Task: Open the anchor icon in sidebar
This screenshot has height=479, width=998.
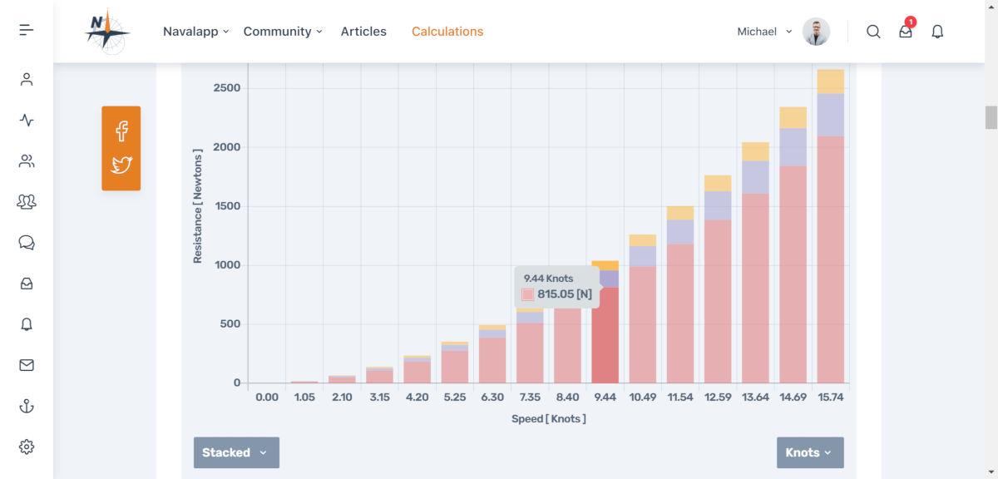Action: (x=27, y=406)
